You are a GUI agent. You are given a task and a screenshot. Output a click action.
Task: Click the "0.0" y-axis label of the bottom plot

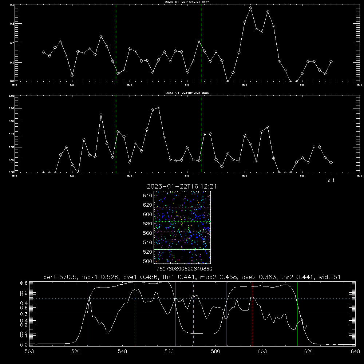click(x=24, y=345)
